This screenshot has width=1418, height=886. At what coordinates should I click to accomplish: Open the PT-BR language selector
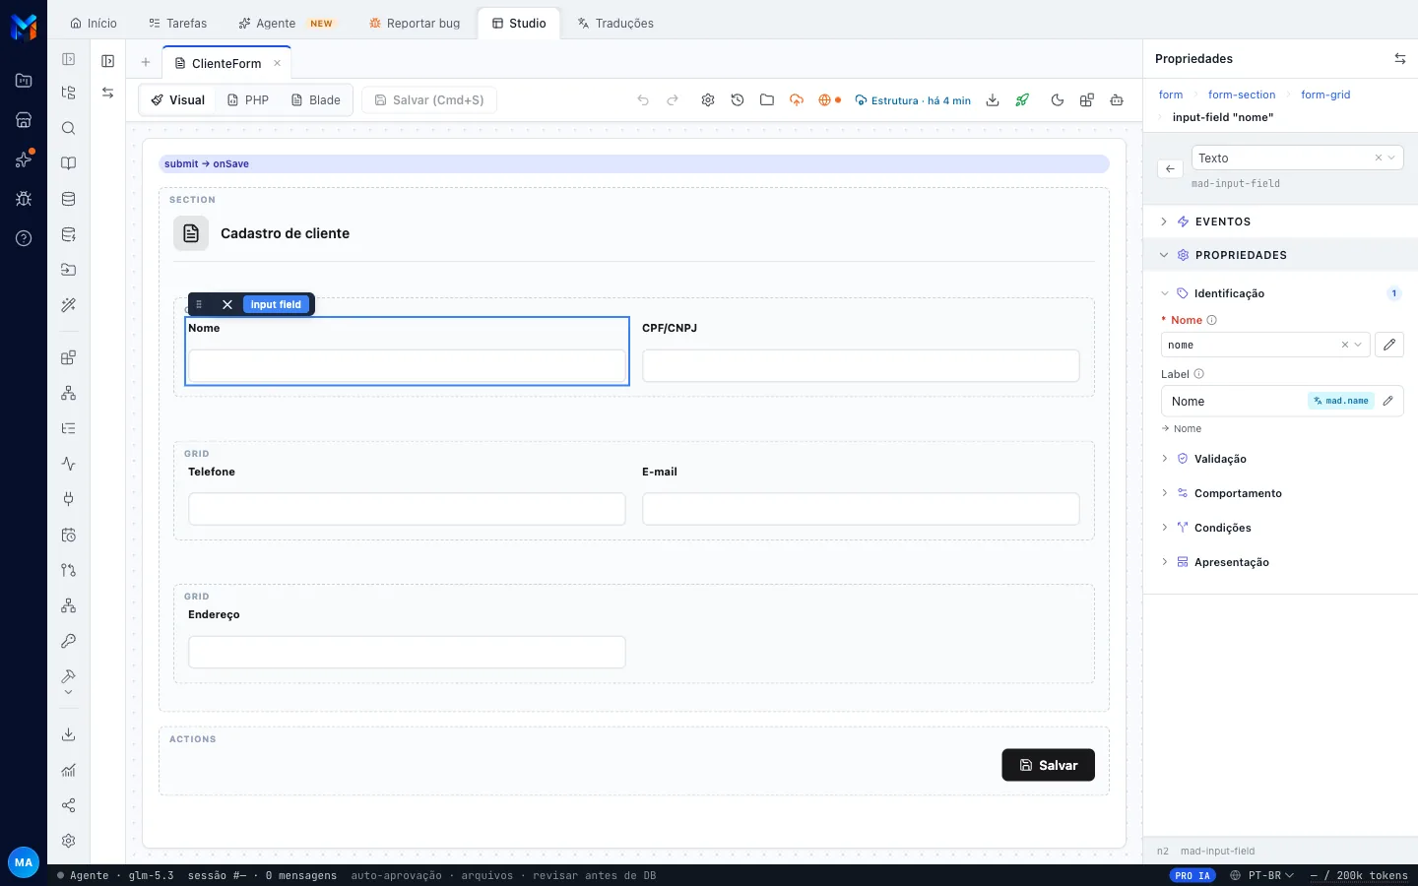[1261, 875]
